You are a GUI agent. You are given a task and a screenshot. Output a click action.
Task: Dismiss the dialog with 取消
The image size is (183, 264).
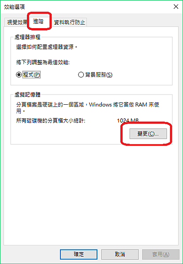pos(120,254)
